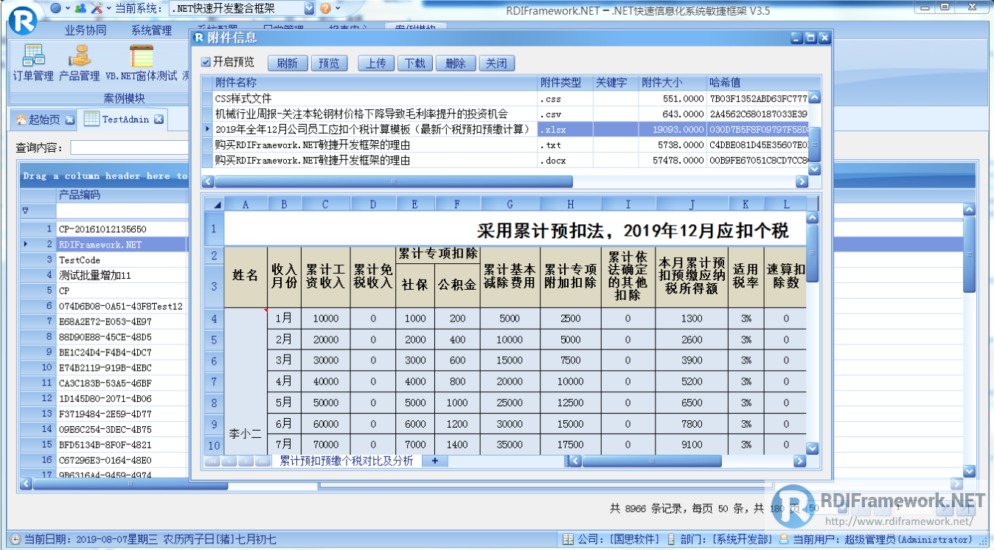Open the 系统管理 ribbon tab
The height and width of the screenshot is (550, 994).
click(151, 30)
